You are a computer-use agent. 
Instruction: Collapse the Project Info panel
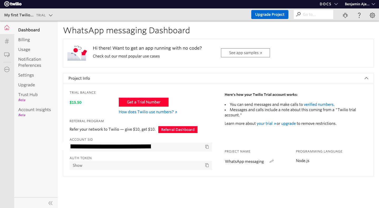click(366, 78)
